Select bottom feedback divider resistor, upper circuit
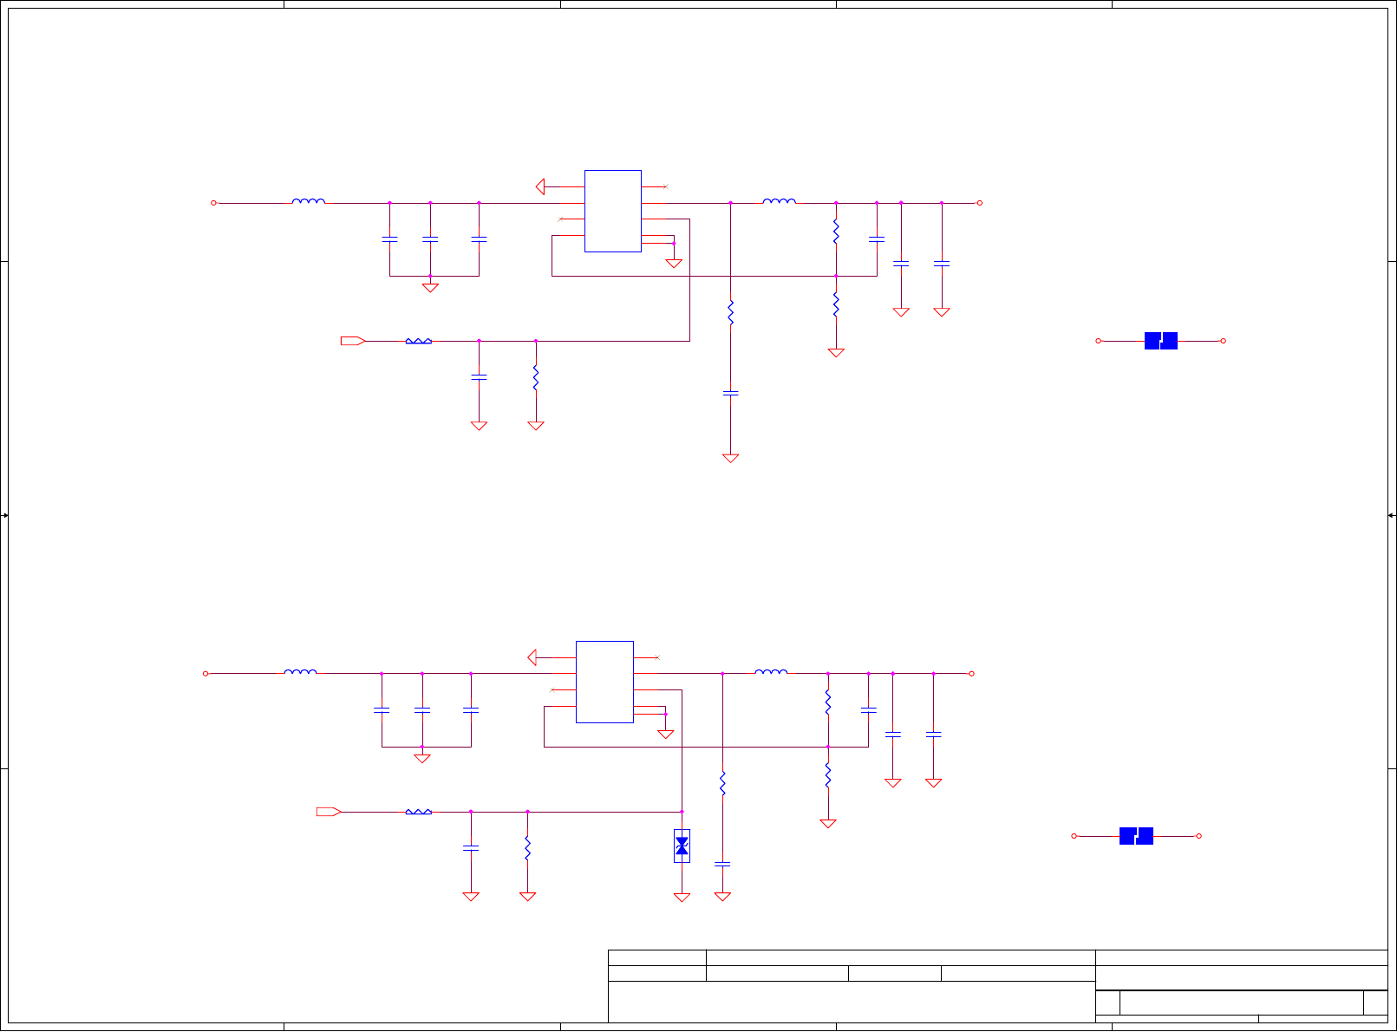 (836, 304)
